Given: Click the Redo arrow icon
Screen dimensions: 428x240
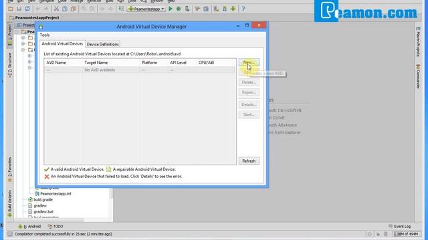Looking at the screenshot, I should pyautogui.click(x=46, y=9).
